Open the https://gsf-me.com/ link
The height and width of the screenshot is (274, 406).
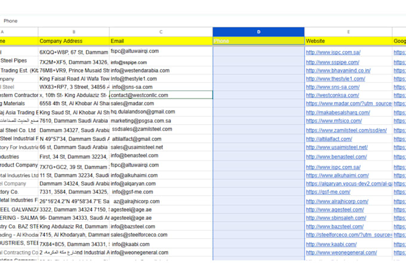point(328,192)
